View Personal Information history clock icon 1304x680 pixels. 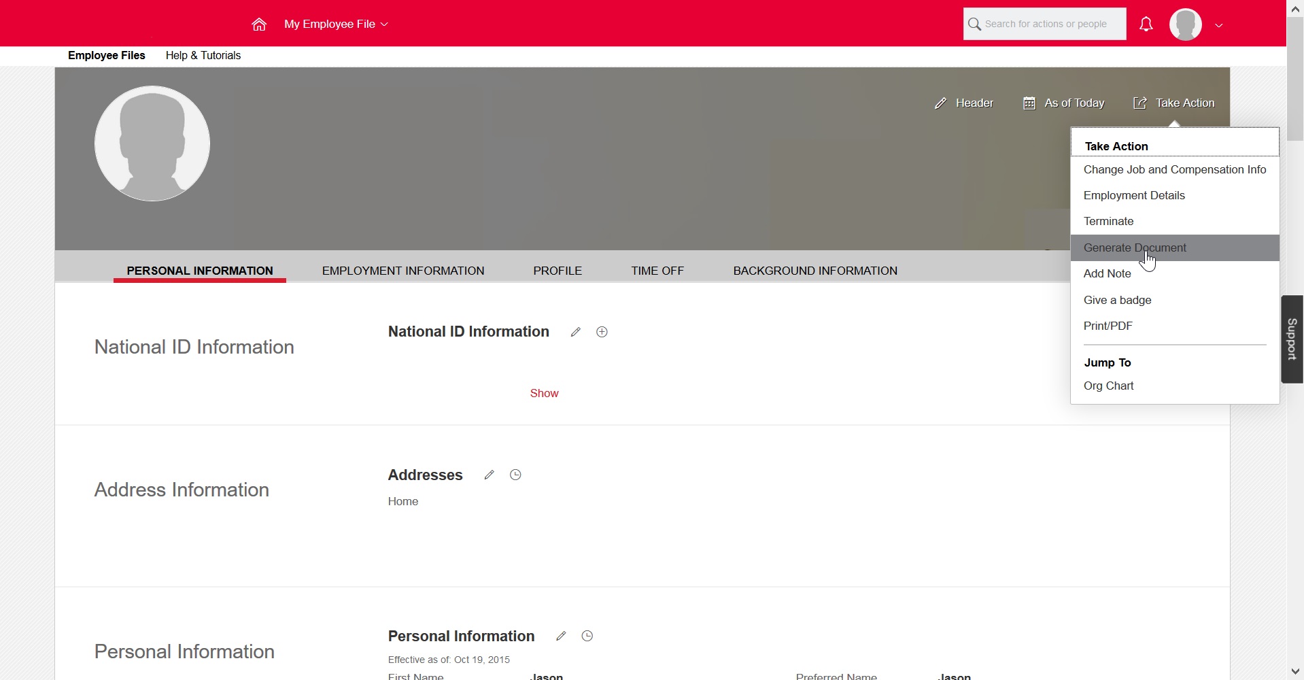click(x=587, y=636)
